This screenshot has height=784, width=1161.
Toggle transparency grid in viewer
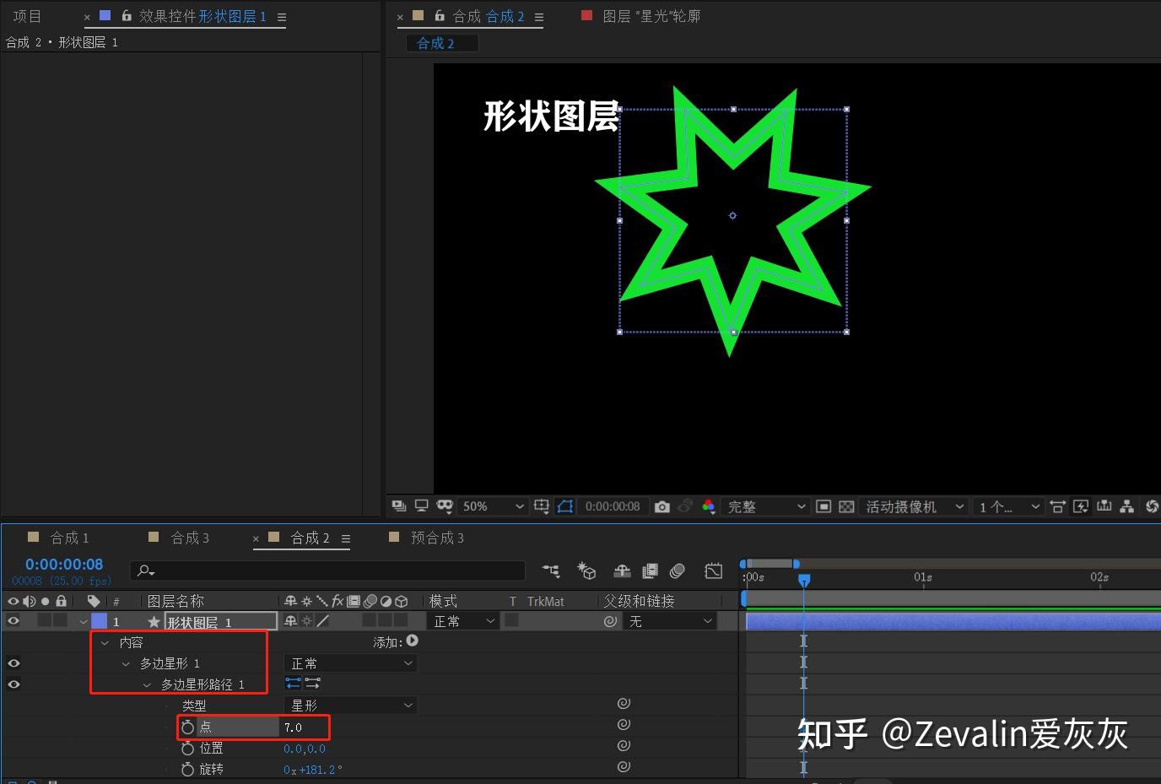click(x=846, y=506)
